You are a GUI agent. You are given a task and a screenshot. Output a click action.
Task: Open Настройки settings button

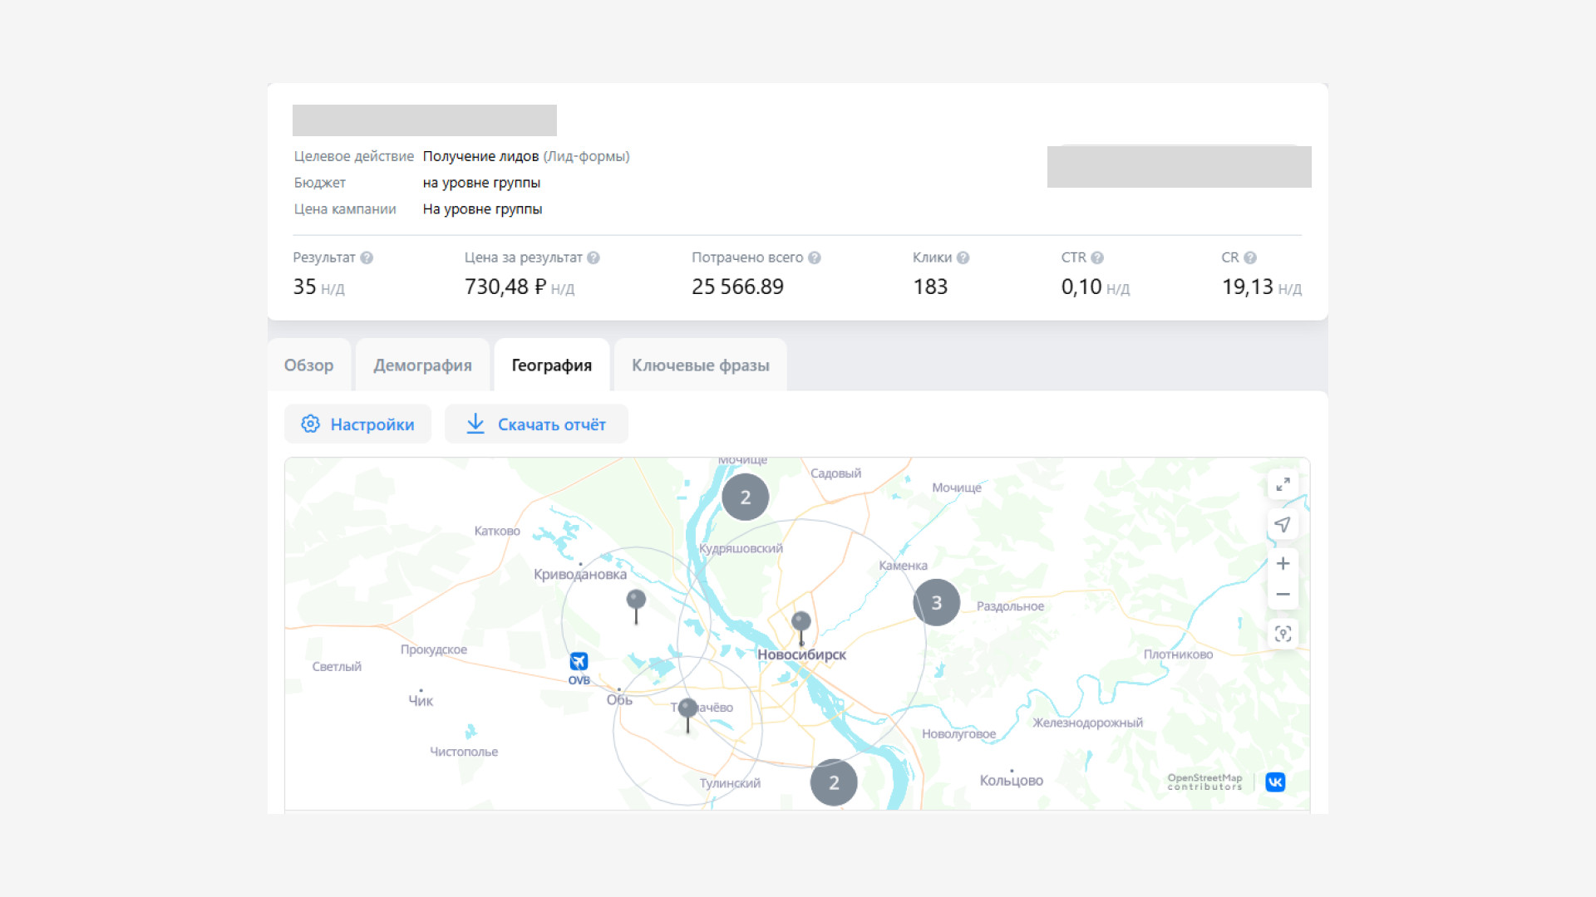357,424
